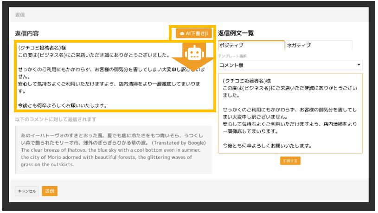
Task: Open the コメント無 template dropdown
Action: pos(290,65)
